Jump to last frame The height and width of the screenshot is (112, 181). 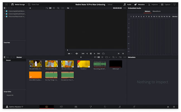tap(99, 54)
